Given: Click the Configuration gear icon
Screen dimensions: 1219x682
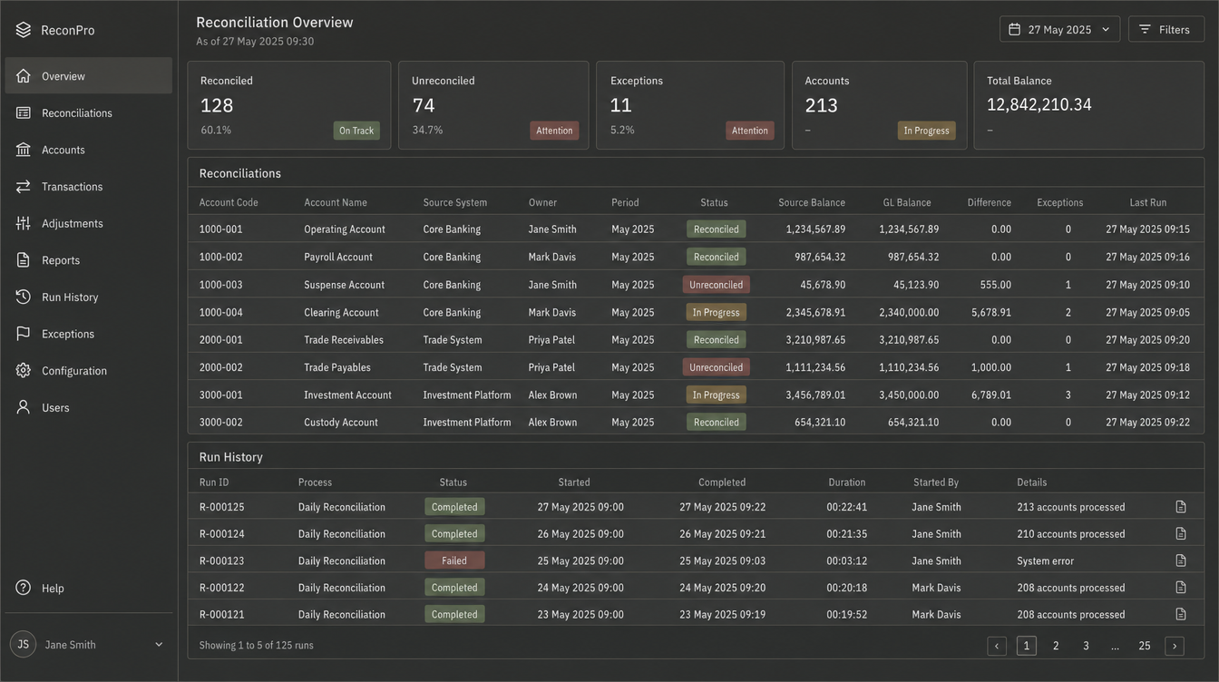Looking at the screenshot, I should [x=24, y=370].
